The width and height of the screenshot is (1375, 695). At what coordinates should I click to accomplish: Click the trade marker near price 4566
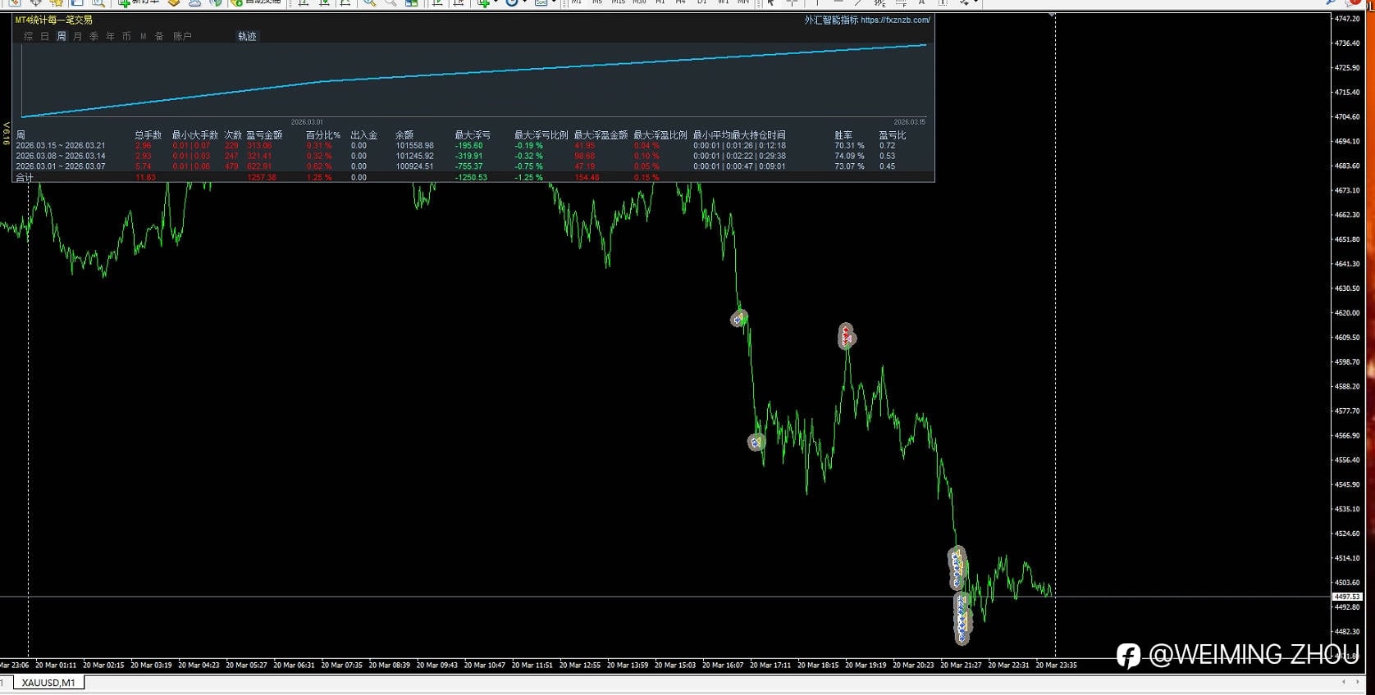(x=756, y=443)
